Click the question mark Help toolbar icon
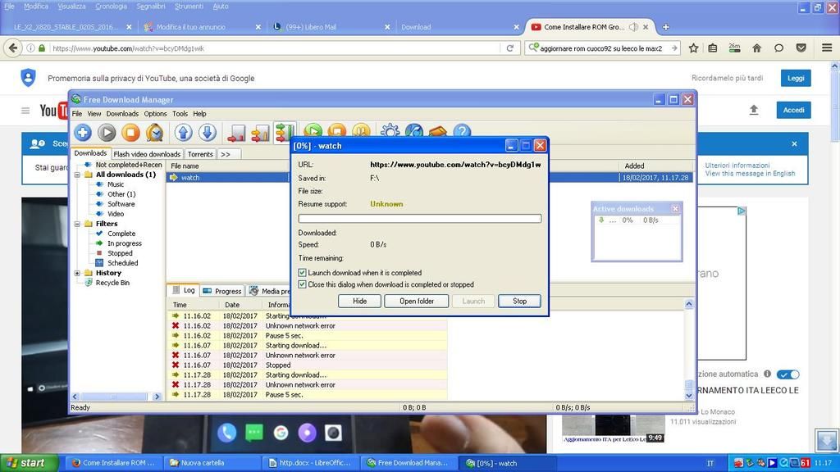The width and height of the screenshot is (840, 472). (462, 130)
